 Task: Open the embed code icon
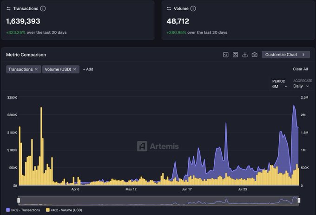coord(226,55)
